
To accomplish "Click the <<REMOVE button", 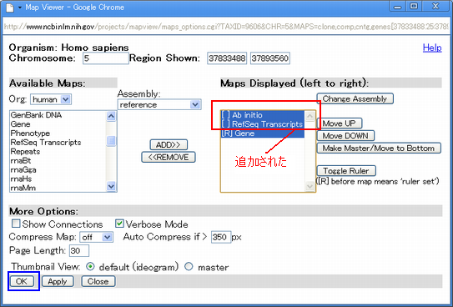I will (x=169, y=158).
